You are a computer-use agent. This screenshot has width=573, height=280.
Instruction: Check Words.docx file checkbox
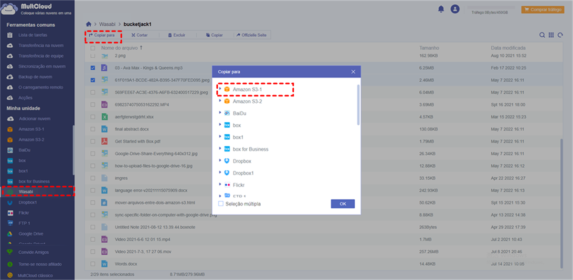click(x=93, y=264)
